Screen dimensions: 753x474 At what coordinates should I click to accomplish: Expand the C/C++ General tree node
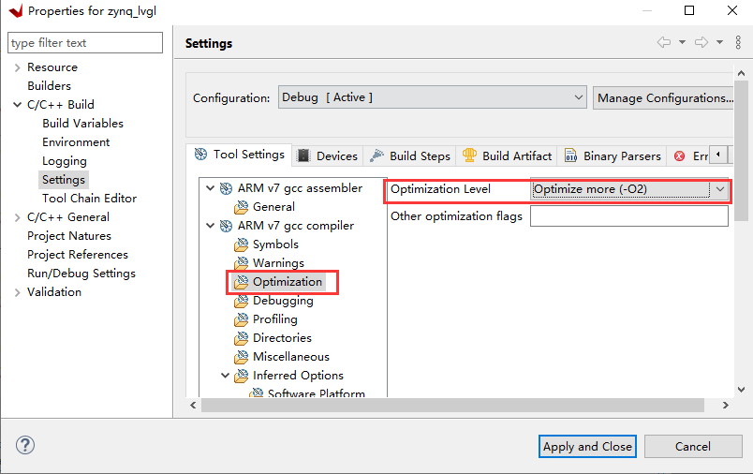point(18,217)
